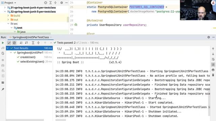The width and height of the screenshot is (216, 121).
Task: Expand the out folder
Action: pos(8,19)
